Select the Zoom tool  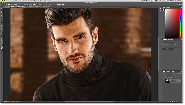[2, 44]
